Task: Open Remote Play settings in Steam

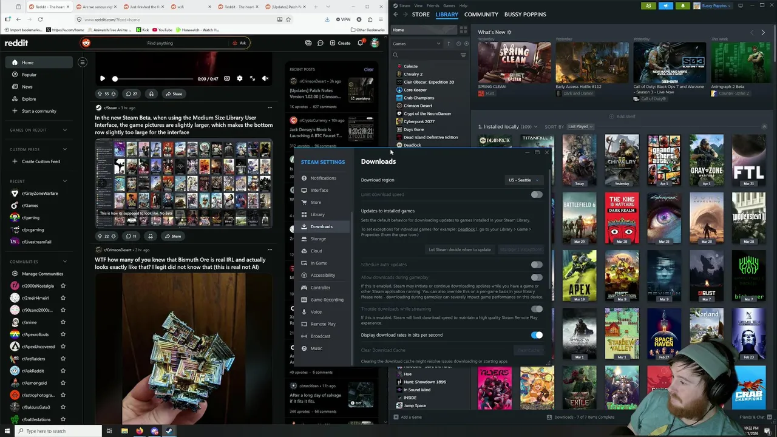Action: (x=322, y=324)
